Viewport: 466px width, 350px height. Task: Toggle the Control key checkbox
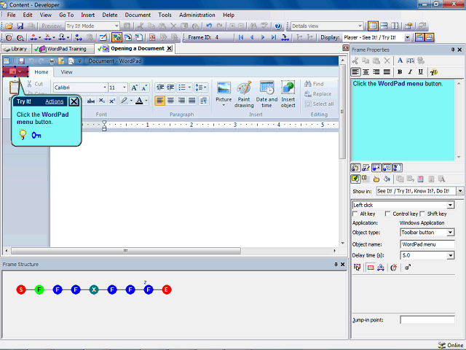[387, 214]
